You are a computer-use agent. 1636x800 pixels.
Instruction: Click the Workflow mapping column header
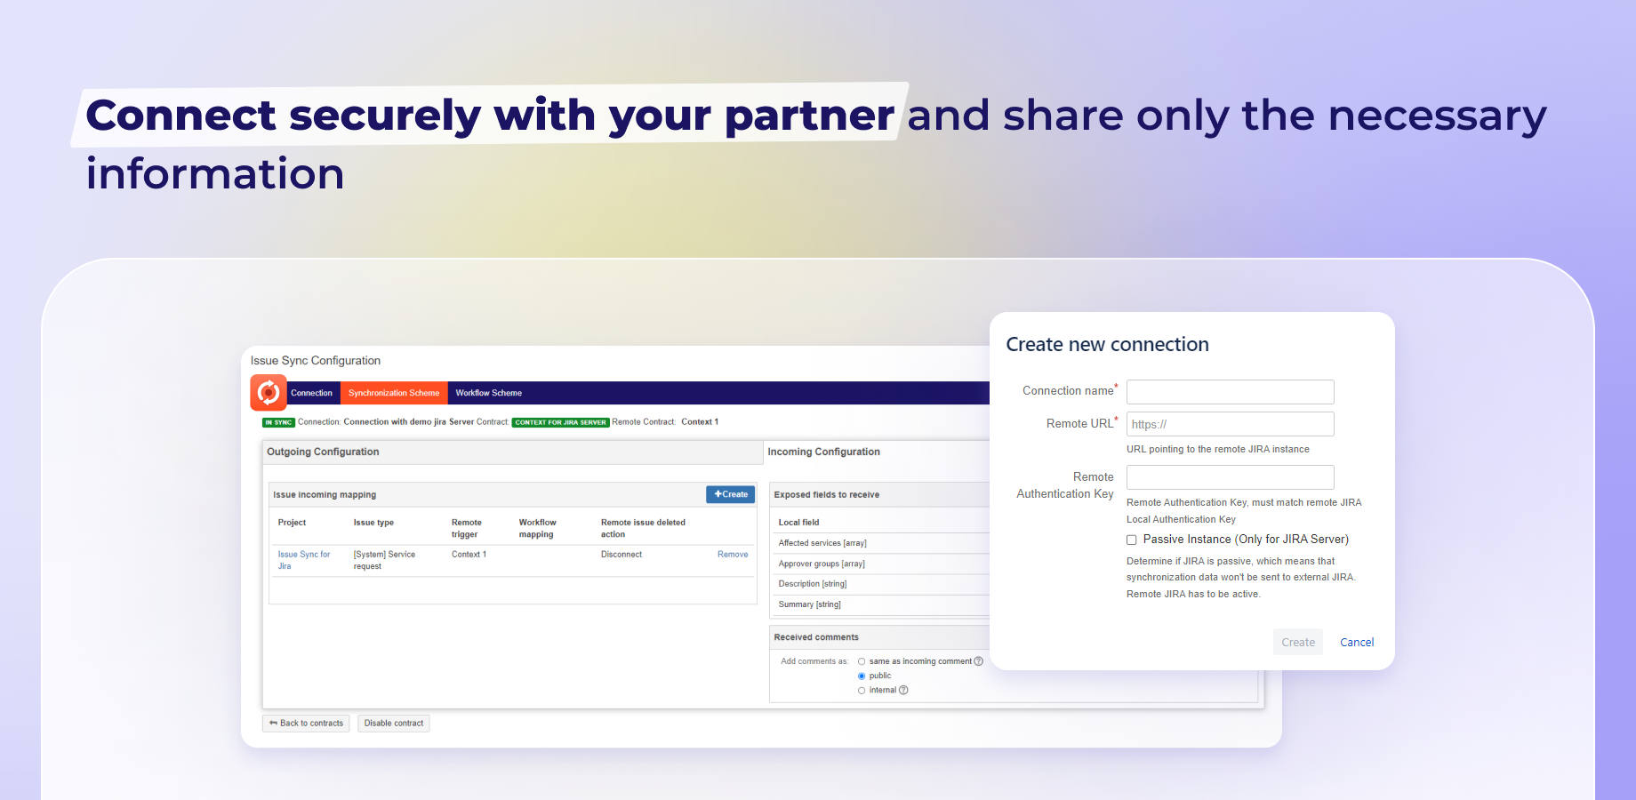click(538, 528)
